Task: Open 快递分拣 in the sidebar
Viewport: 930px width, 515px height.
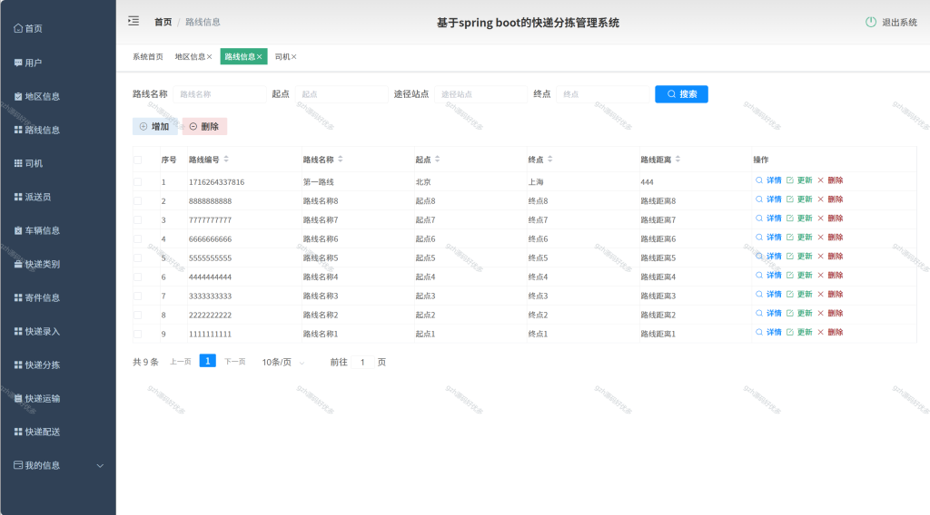Action: [36, 364]
